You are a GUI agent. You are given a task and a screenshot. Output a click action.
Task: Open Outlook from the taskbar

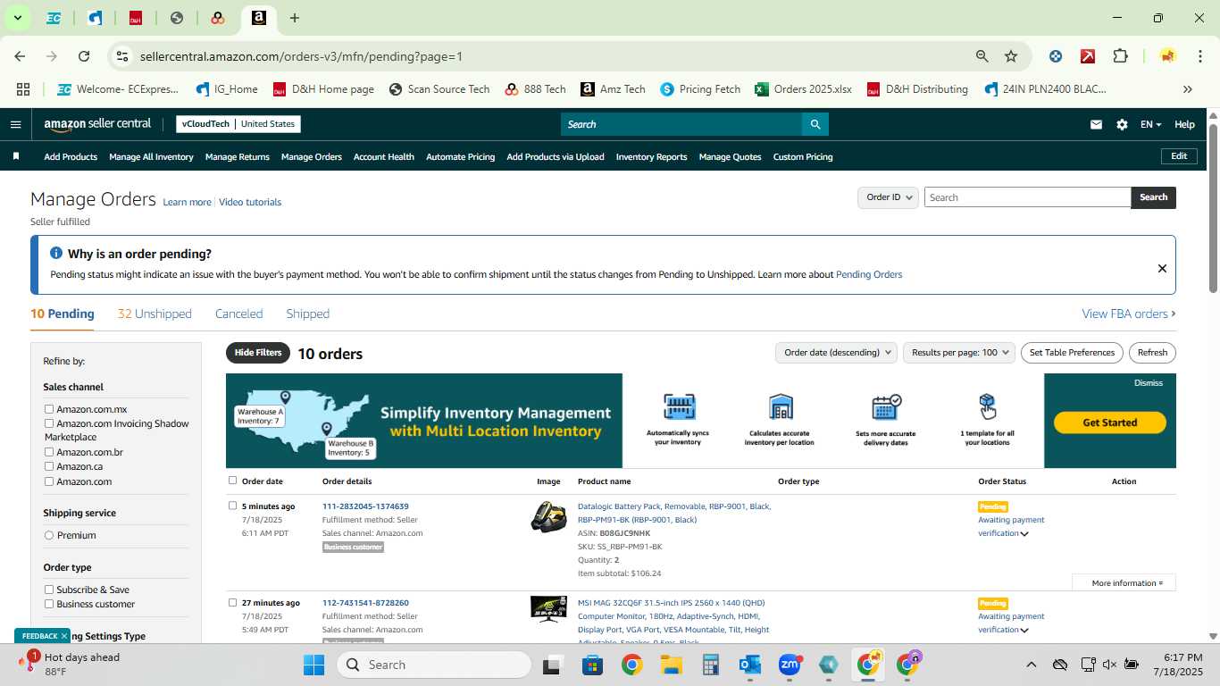(x=750, y=665)
